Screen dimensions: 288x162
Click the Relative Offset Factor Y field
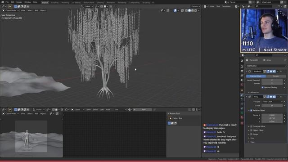[x=272, y=118]
